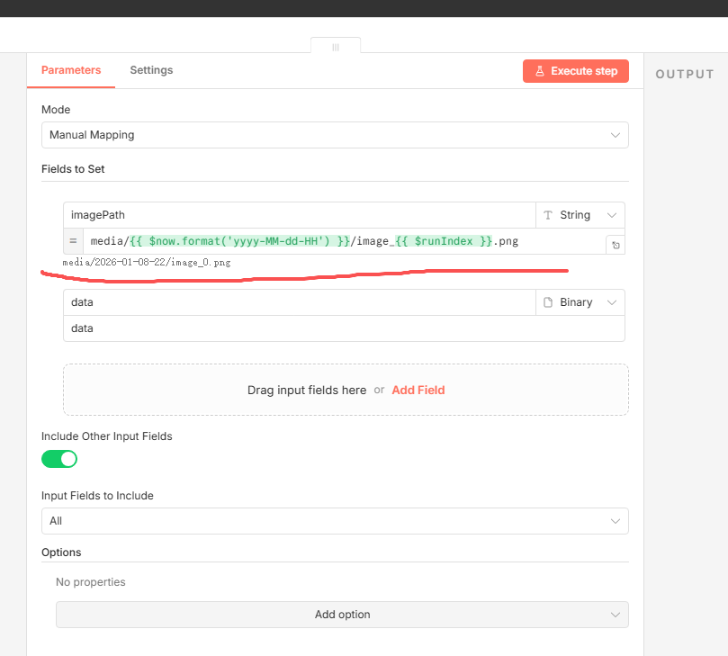Open the expression editor icon at field corner
The width and height of the screenshot is (728, 656).
coord(615,244)
